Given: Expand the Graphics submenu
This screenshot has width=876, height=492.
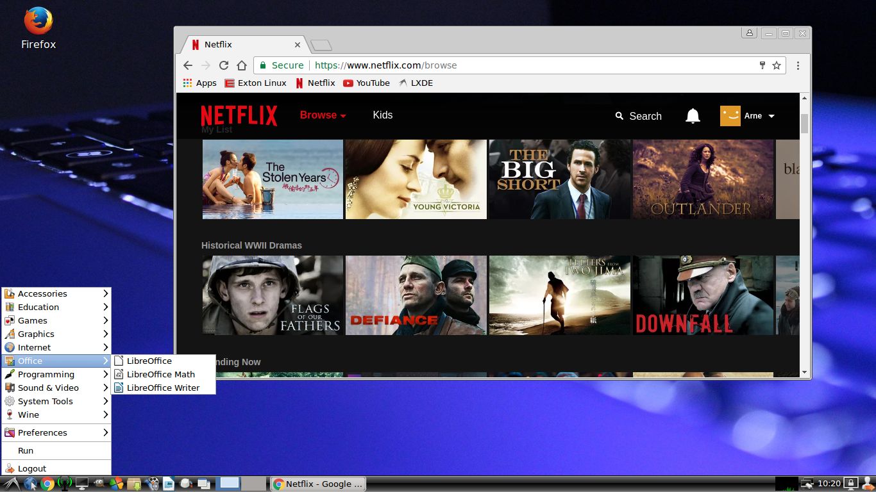Looking at the screenshot, I should (x=56, y=334).
